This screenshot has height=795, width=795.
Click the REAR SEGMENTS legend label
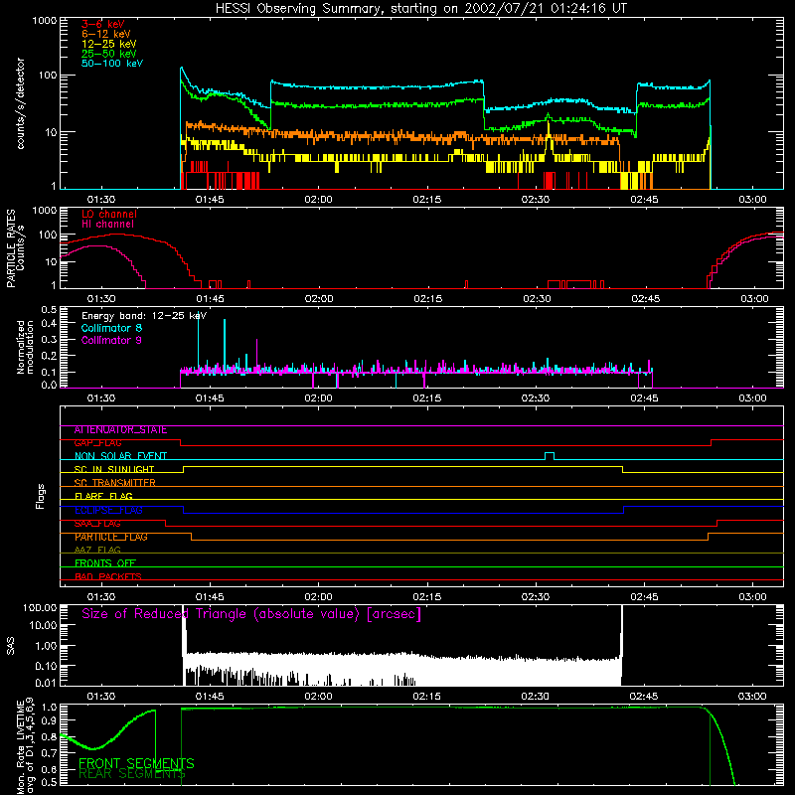[x=132, y=774]
